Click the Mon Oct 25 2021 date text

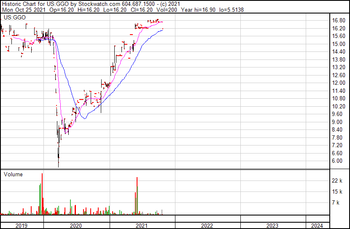(24, 10)
